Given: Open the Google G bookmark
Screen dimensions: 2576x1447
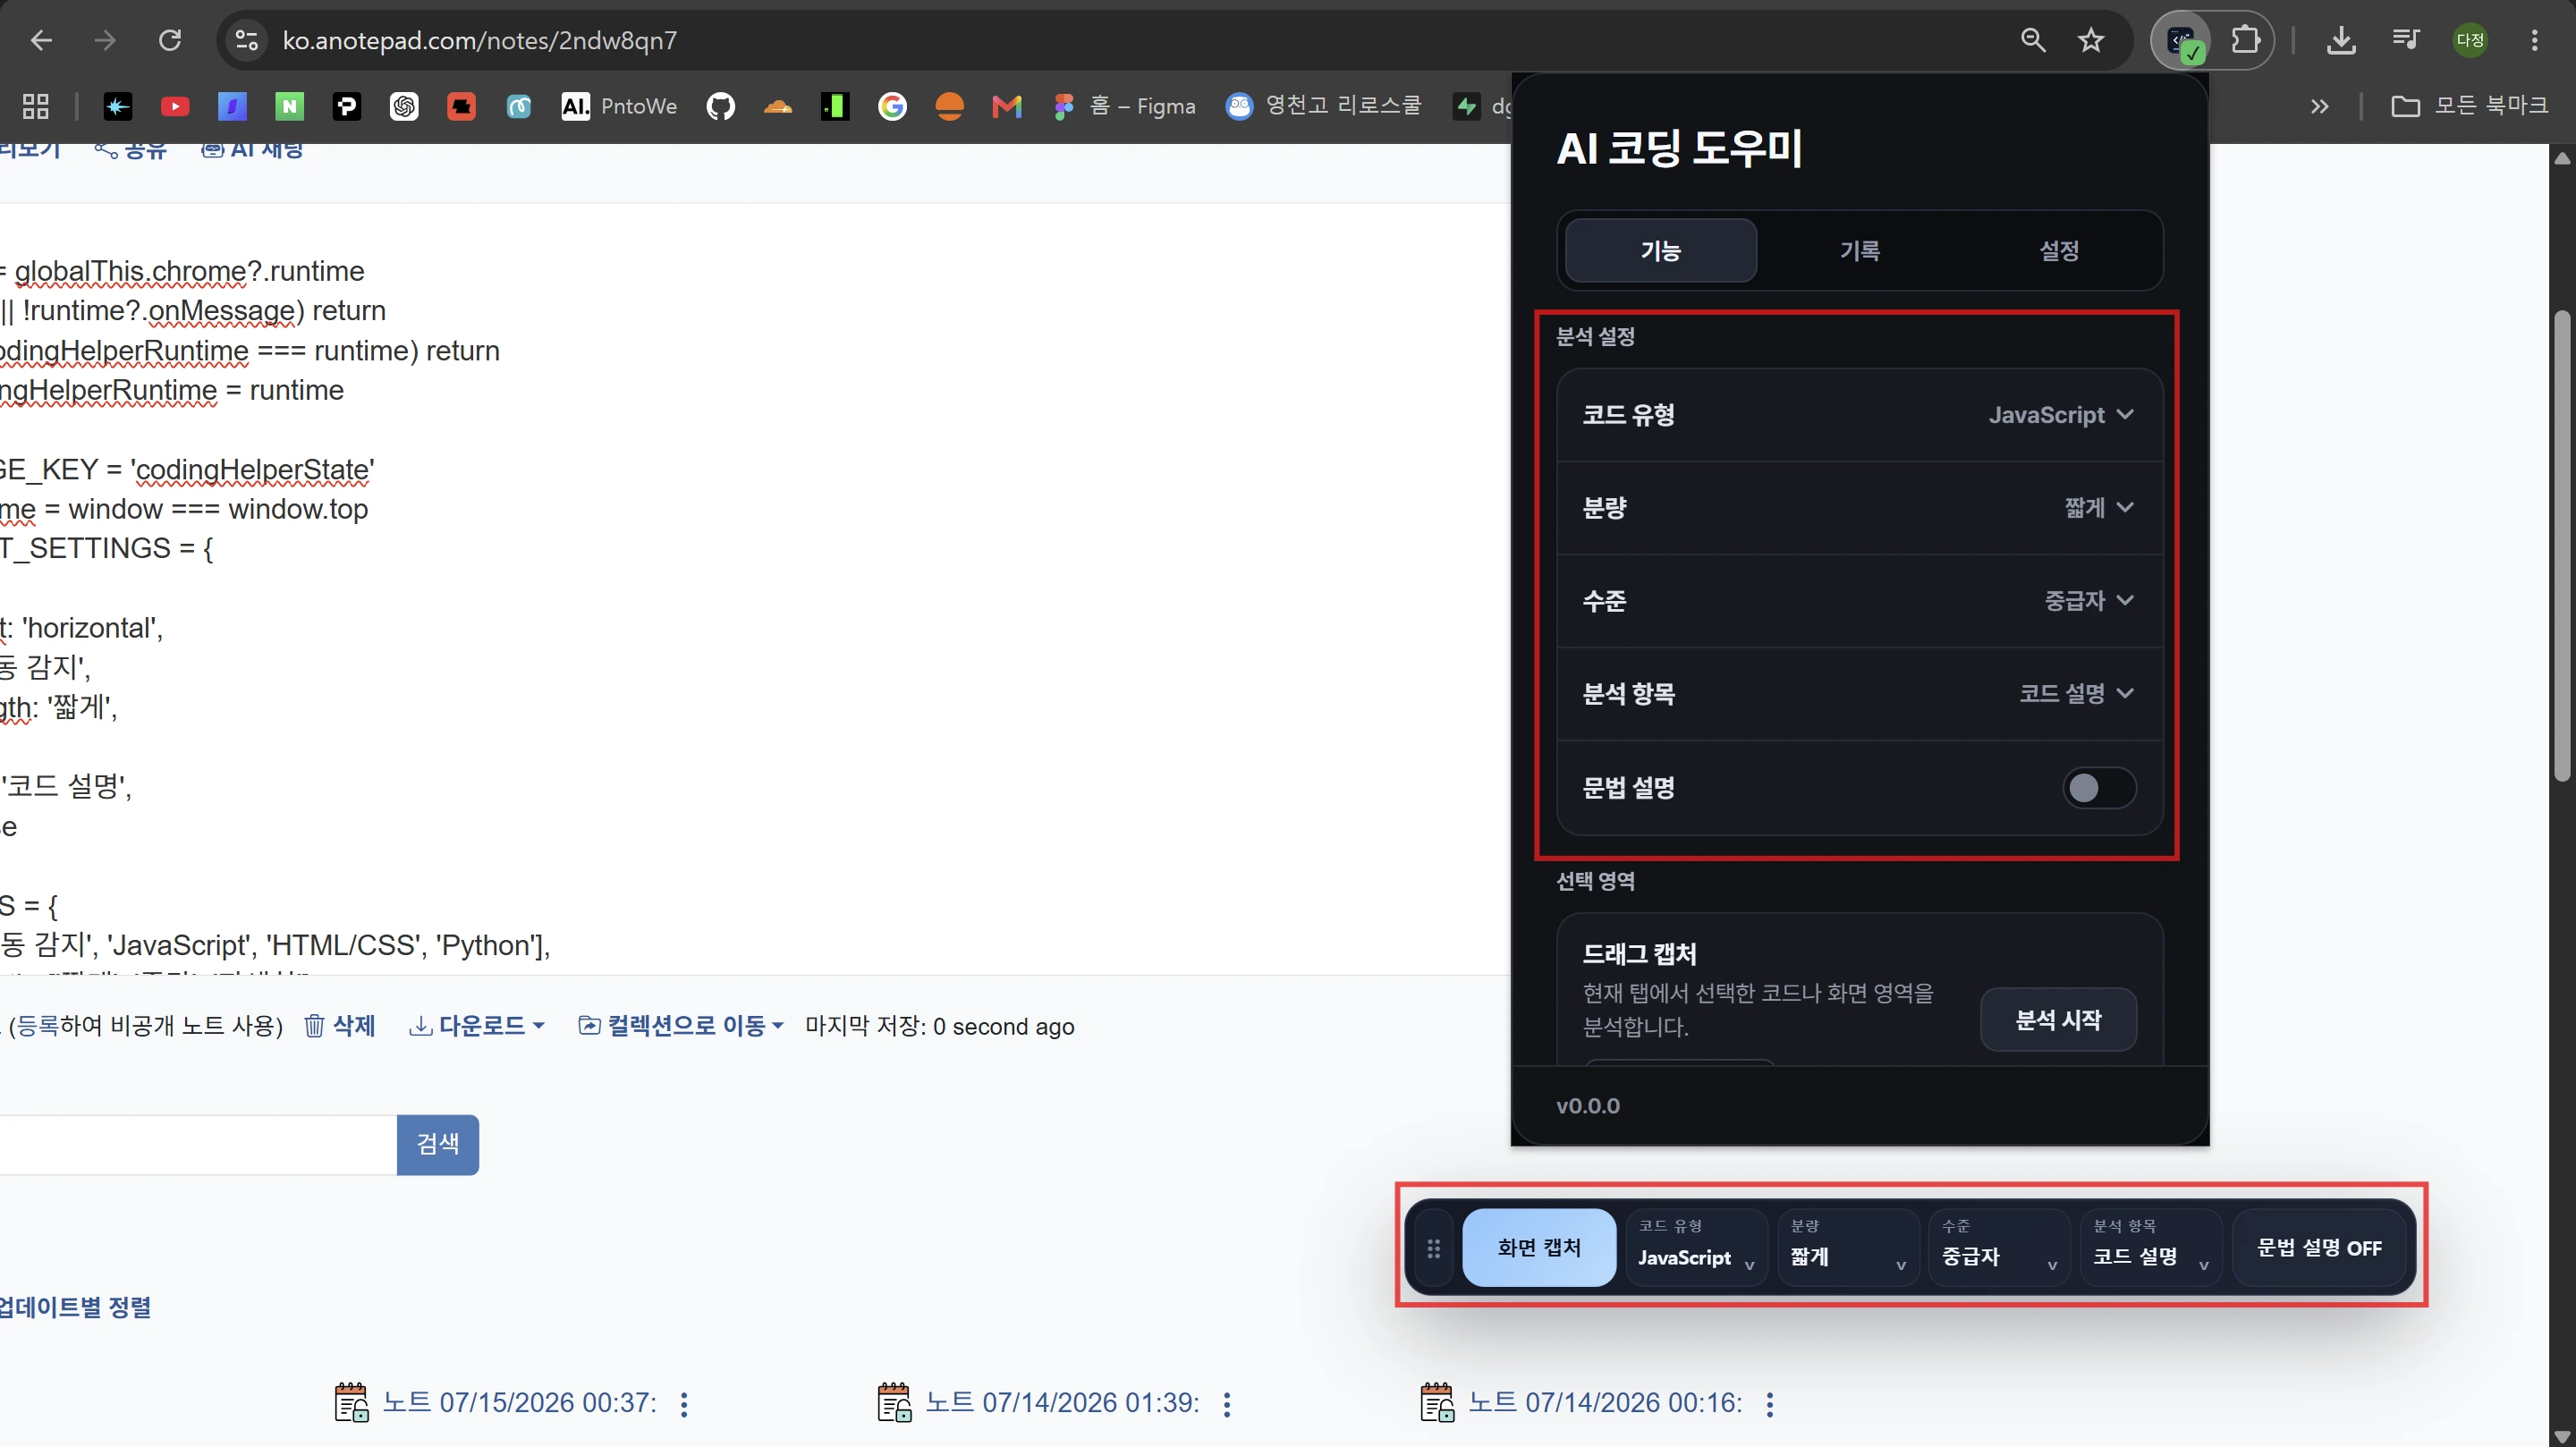Looking at the screenshot, I should point(892,106).
